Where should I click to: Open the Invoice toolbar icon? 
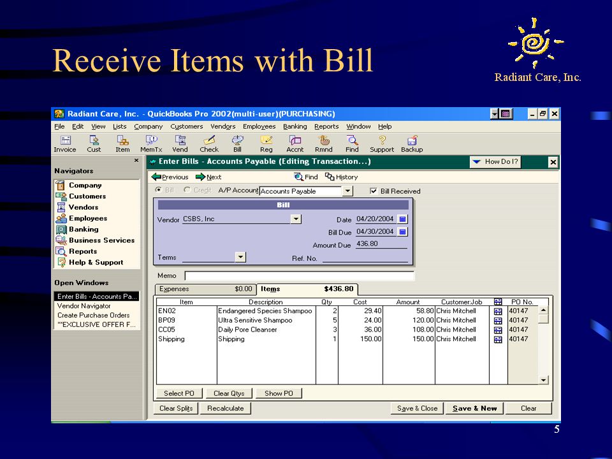[65, 144]
